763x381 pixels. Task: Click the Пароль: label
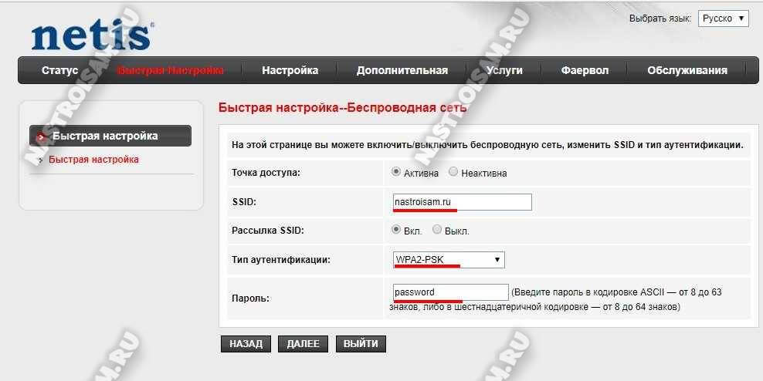tap(250, 298)
